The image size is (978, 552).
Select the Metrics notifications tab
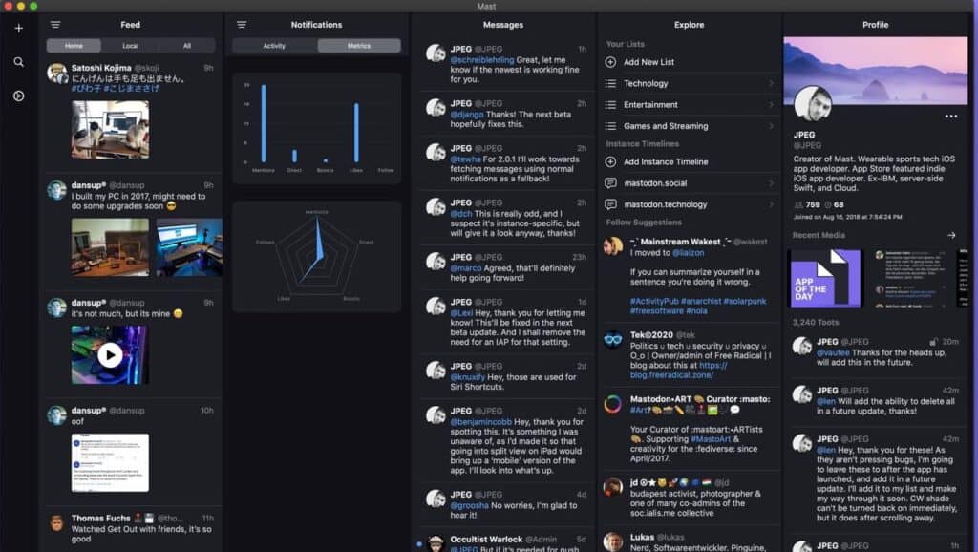358,46
